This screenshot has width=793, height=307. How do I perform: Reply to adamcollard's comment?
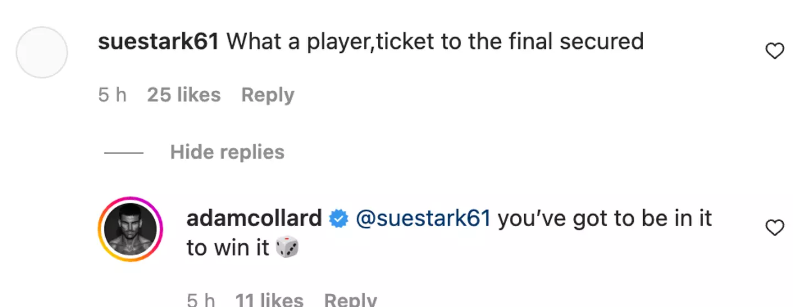click(350, 300)
